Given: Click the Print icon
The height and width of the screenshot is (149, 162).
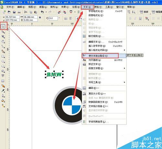Looking at the screenshot, I should coord(19,12).
